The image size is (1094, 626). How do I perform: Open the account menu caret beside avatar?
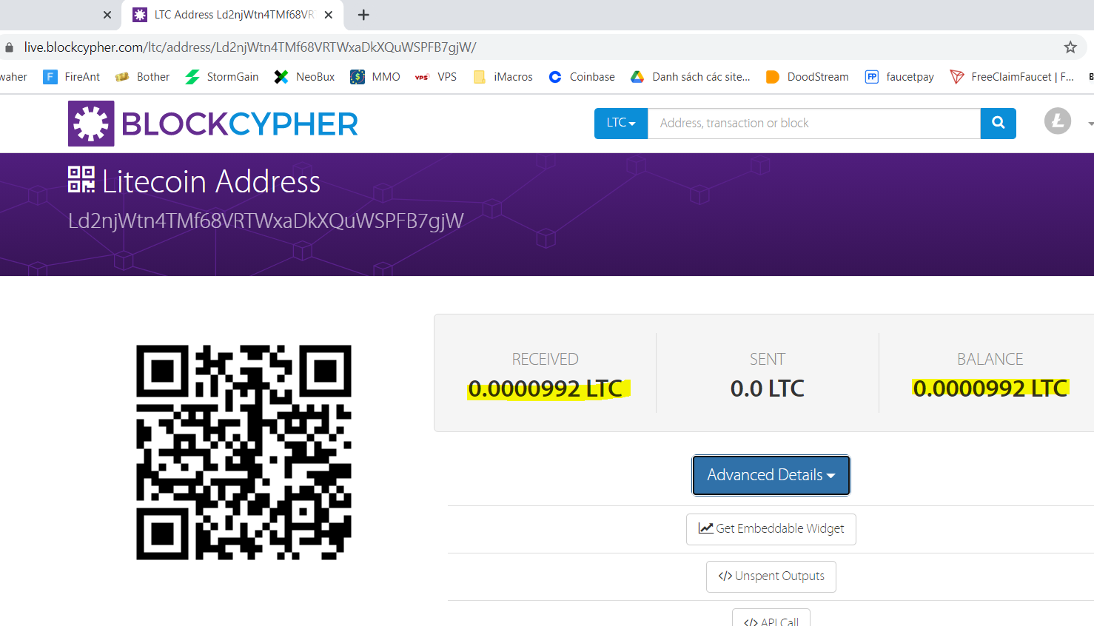click(x=1090, y=124)
